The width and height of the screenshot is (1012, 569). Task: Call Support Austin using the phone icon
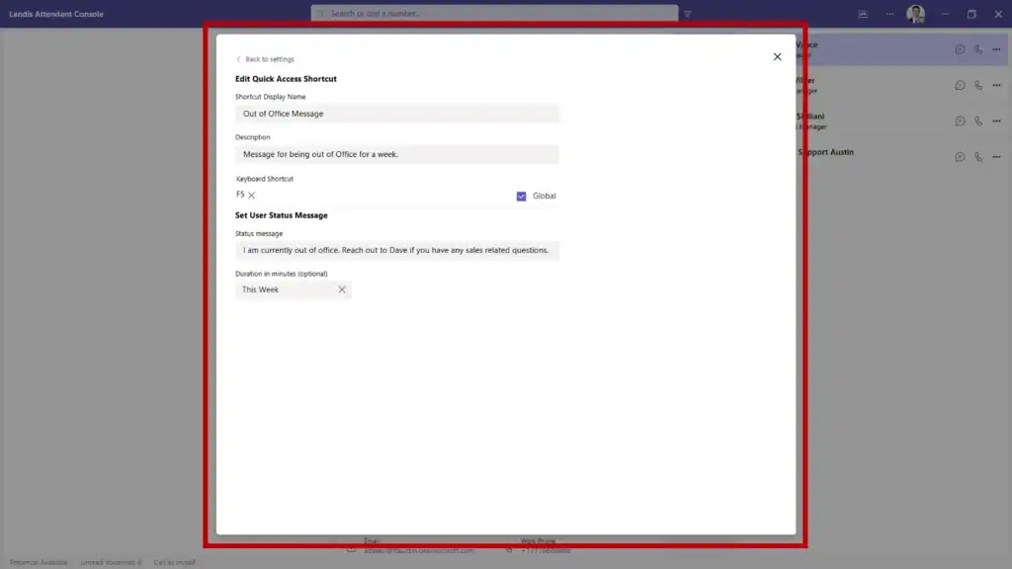tap(978, 156)
